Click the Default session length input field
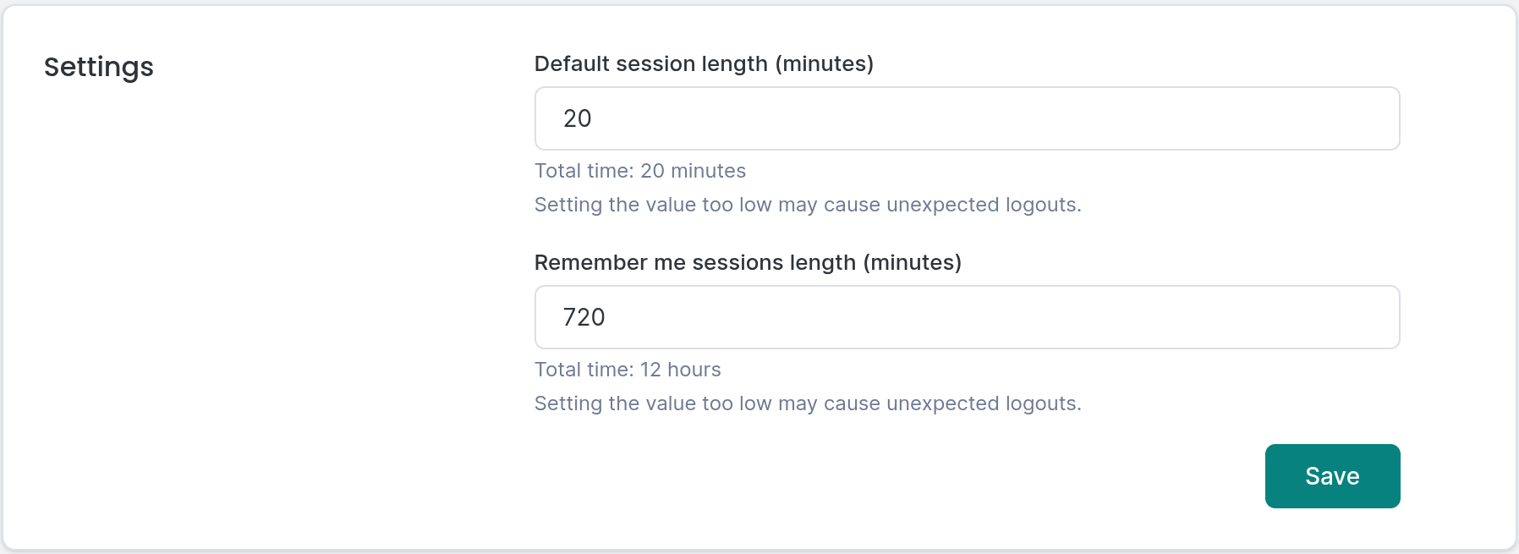The width and height of the screenshot is (1519, 554). 967,118
